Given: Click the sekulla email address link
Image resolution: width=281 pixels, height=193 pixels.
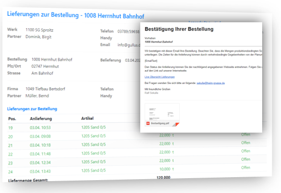Looking at the screenshot, I should click(211, 83).
